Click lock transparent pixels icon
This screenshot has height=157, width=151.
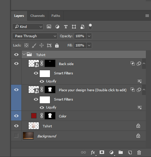26,45
